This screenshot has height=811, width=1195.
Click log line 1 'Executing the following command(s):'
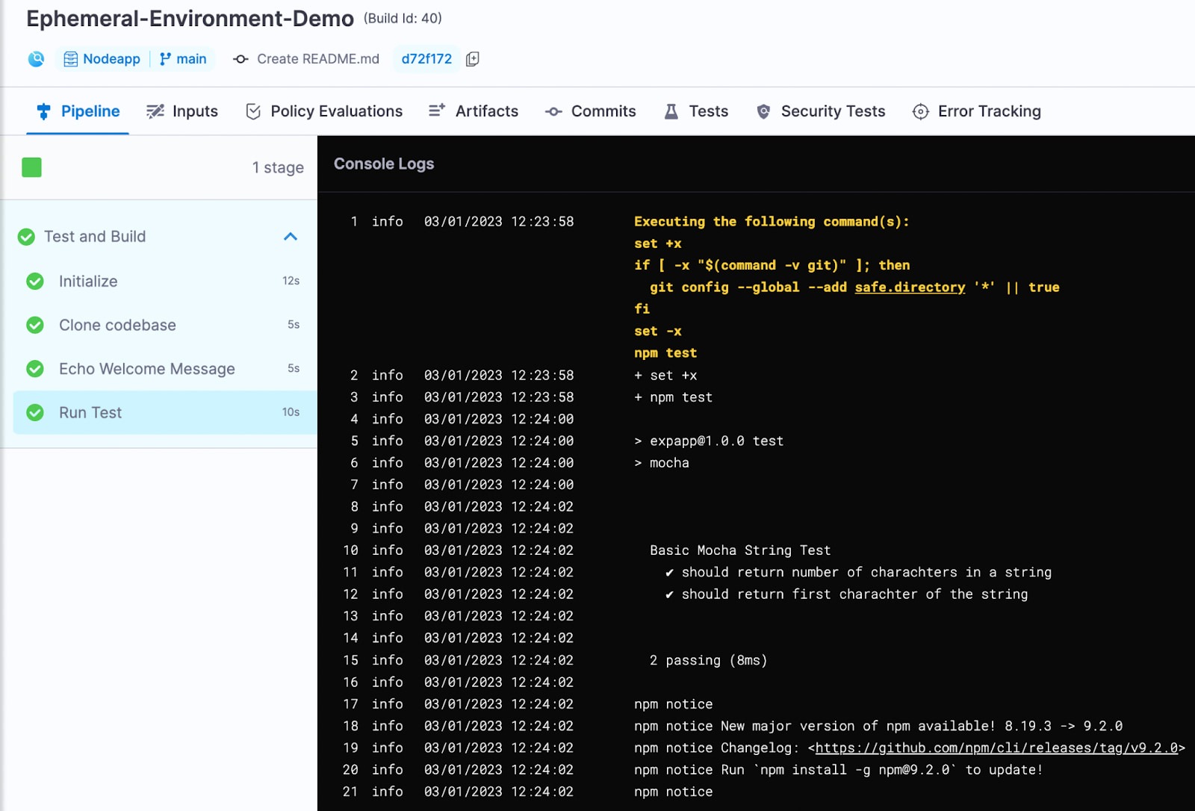(x=772, y=222)
